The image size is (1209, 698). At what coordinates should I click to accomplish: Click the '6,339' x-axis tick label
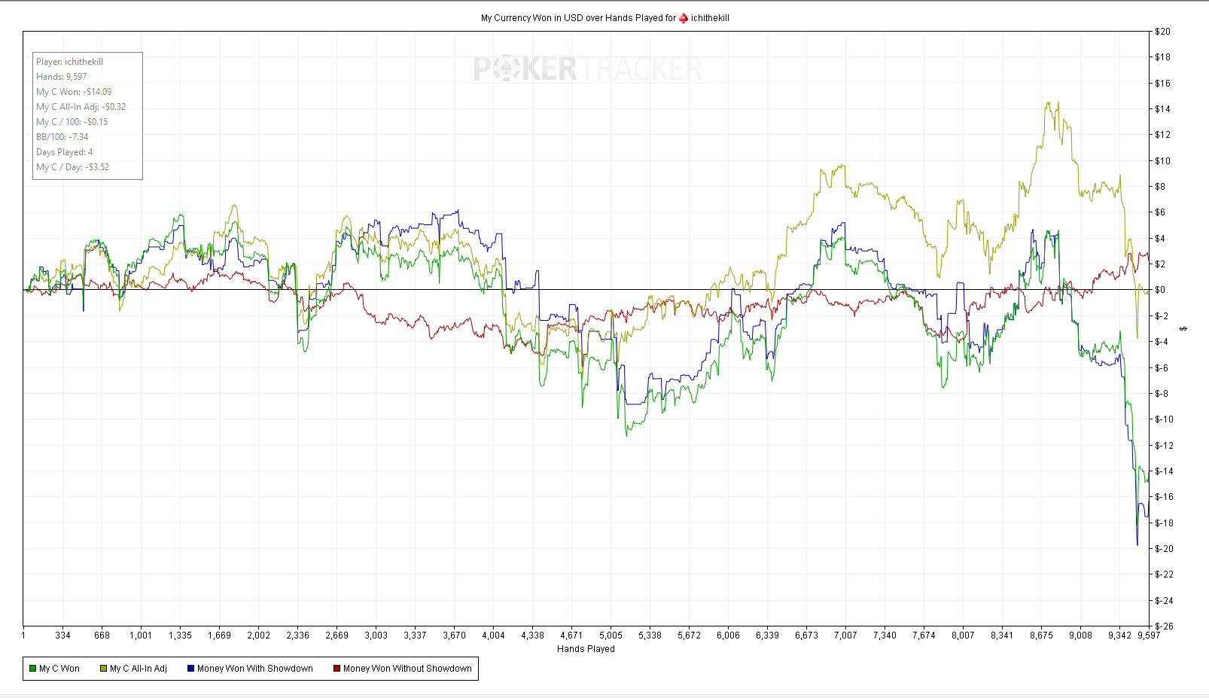point(767,636)
